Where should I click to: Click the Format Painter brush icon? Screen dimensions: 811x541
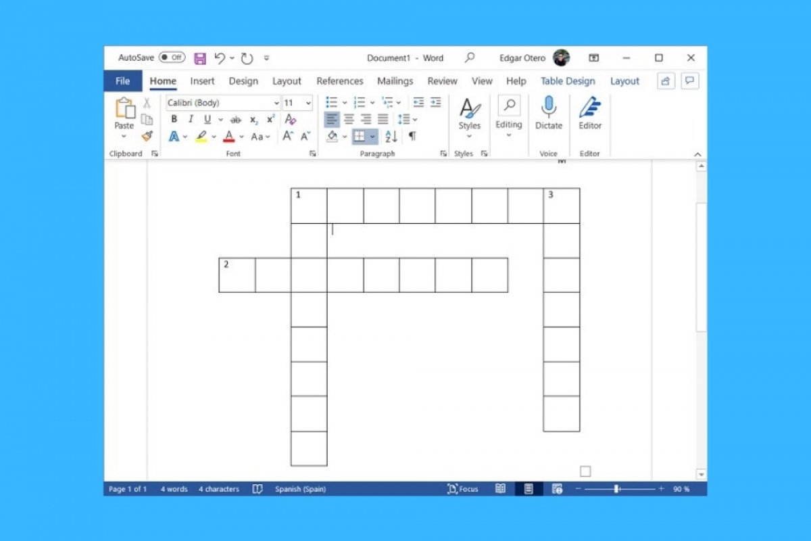(147, 136)
